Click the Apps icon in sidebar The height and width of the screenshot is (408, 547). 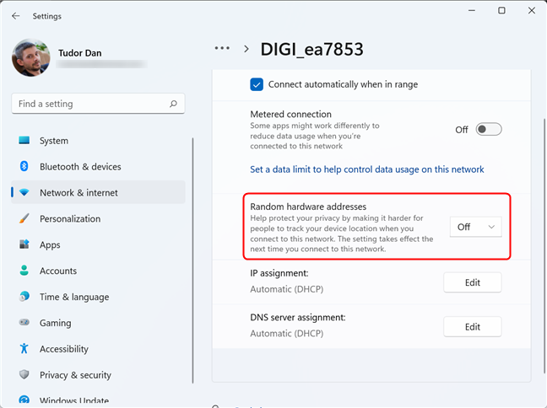click(x=24, y=244)
